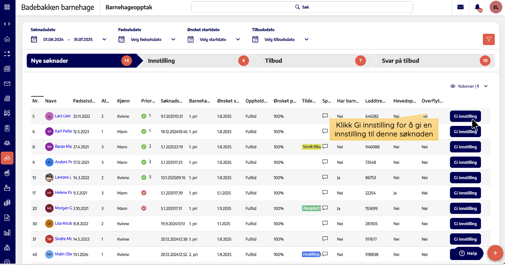Click the statistics bar chart sidebar icon
Screen dimensions: 505x265
7,233
